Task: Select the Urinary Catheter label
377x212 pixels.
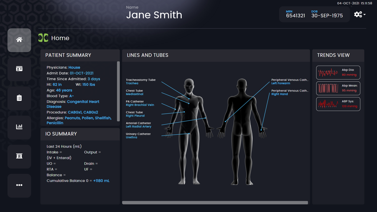Action: click(x=138, y=135)
